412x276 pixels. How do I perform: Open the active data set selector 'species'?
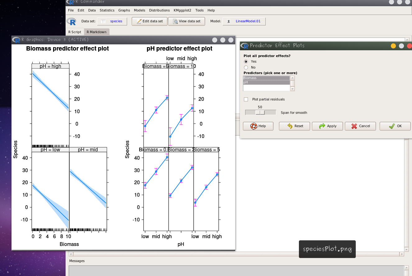[x=112, y=21]
